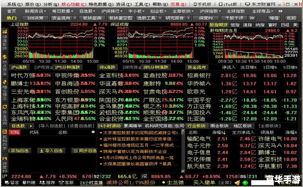The width and height of the screenshot is (303, 187).
Task: Click the [设置自选股] link
Action: pos(81,126)
